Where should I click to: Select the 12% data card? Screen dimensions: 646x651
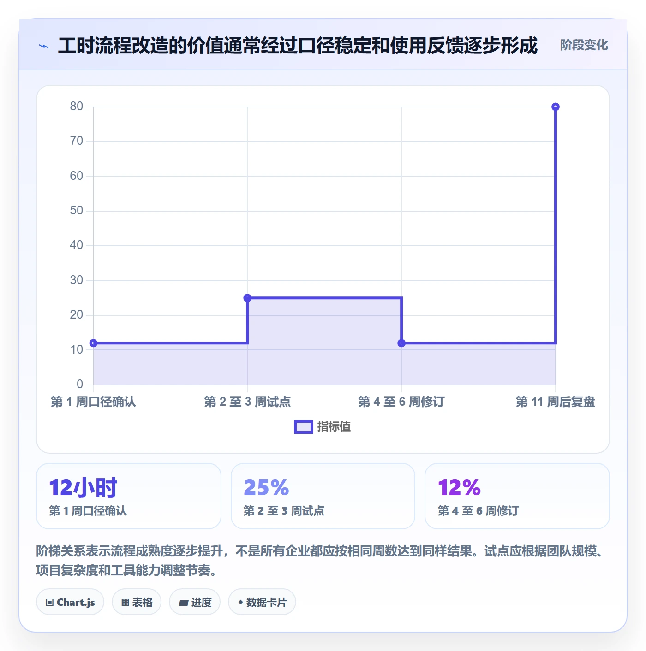tap(517, 496)
